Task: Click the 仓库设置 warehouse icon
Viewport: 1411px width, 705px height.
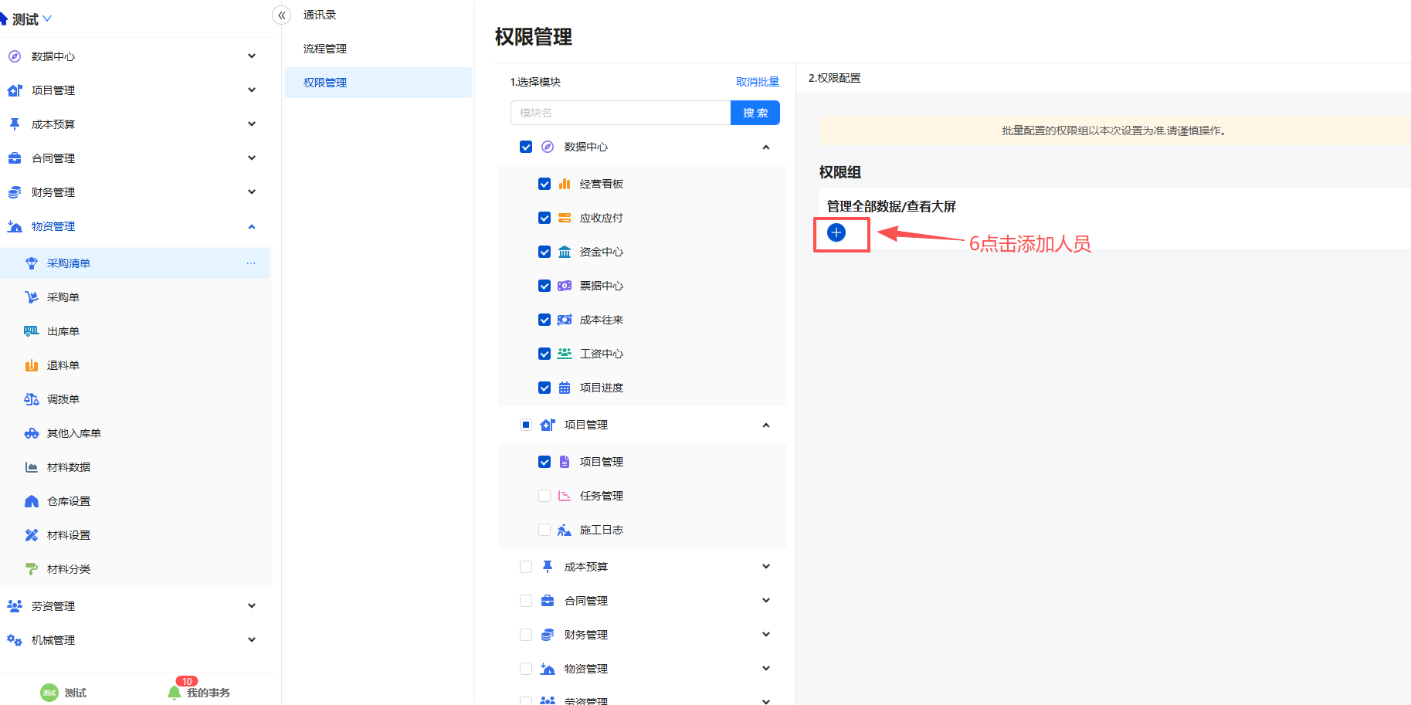Action: 31,501
